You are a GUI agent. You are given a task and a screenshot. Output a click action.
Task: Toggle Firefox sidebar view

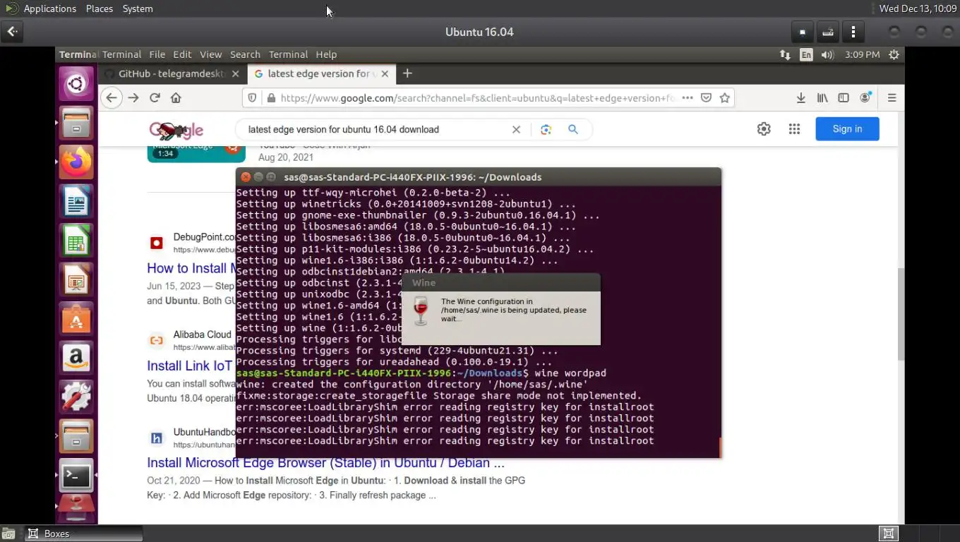point(844,98)
